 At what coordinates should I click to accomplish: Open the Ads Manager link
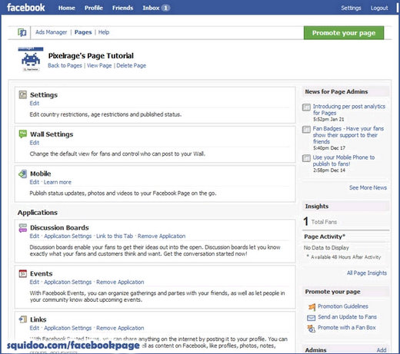click(x=52, y=32)
